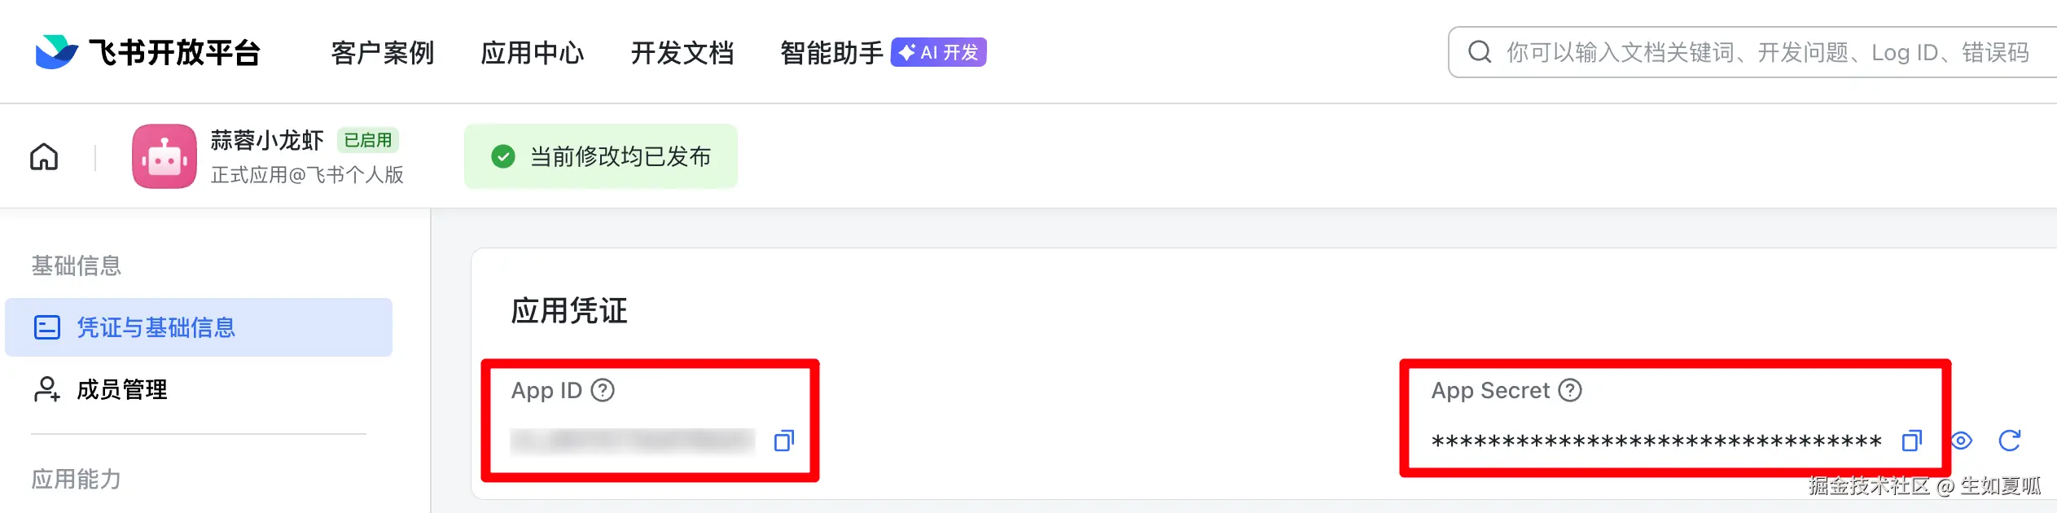Copy the App ID value
Image resolution: width=2057 pixels, height=513 pixels.
(783, 441)
